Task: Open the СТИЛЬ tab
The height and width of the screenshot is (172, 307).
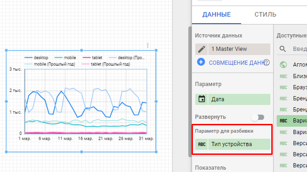Action: (265, 14)
